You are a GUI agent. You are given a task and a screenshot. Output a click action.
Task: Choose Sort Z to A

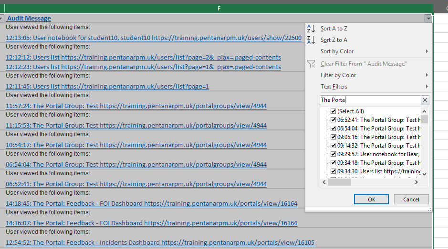(x=333, y=40)
